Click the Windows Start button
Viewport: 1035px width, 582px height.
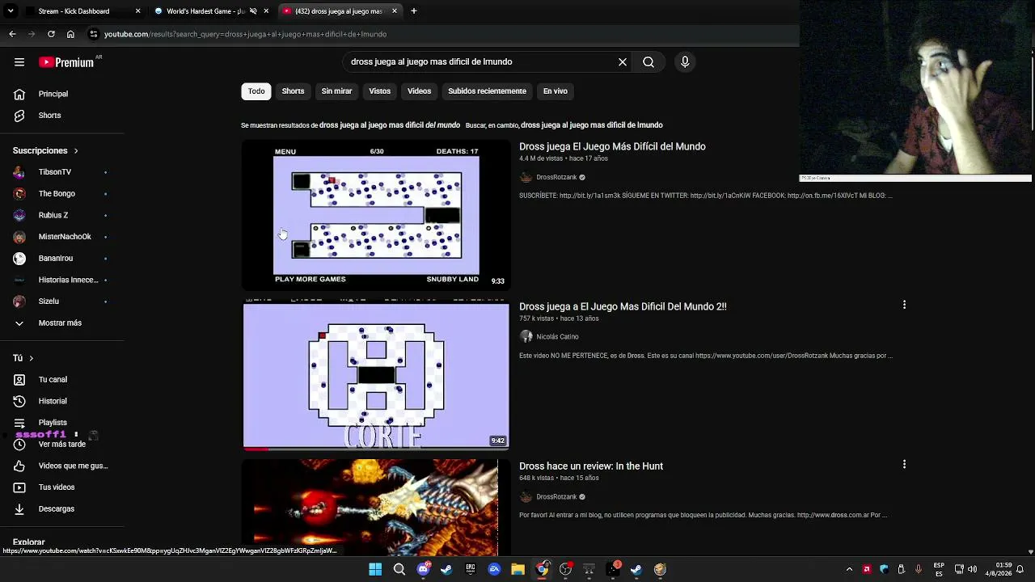tap(375, 569)
